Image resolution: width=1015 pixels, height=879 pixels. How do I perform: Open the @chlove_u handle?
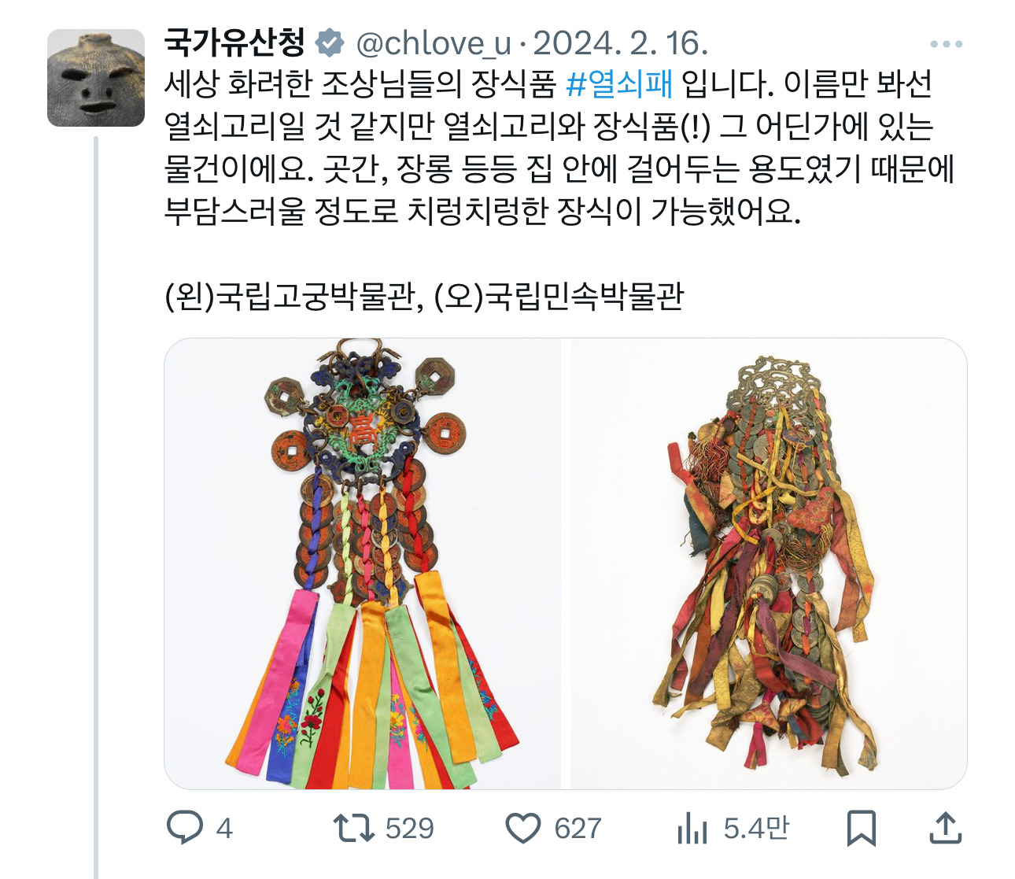pyautogui.click(x=434, y=43)
